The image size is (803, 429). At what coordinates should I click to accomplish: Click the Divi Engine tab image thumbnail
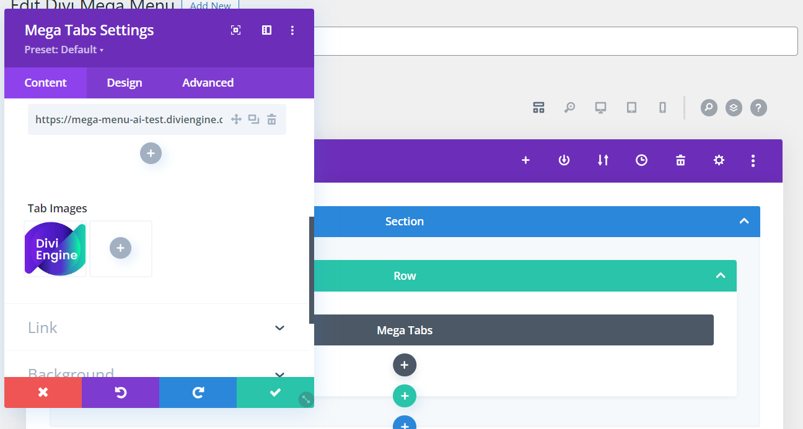tap(56, 249)
